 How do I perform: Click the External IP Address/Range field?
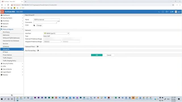(x=61, y=39)
